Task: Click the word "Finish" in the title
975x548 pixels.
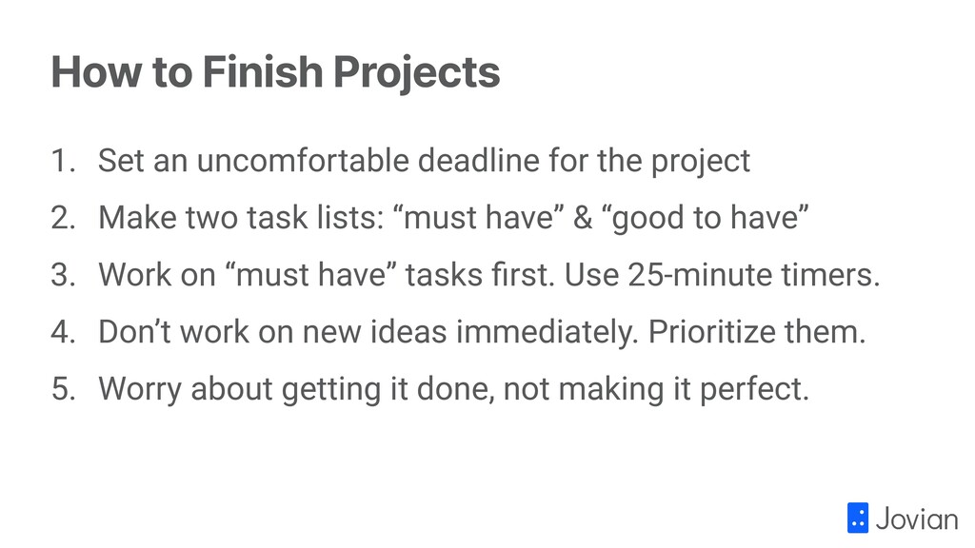Action: (263, 71)
